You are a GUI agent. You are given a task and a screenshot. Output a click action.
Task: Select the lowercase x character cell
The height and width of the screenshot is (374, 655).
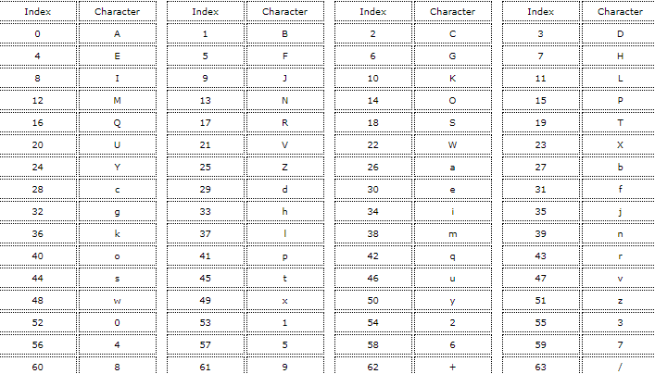point(285,300)
